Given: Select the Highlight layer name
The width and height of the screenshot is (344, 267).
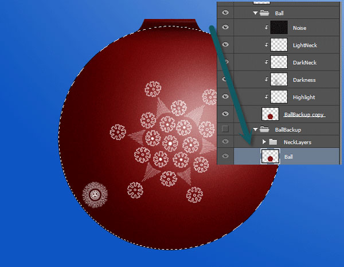Looking at the screenshot, I should tap(304, 97).
